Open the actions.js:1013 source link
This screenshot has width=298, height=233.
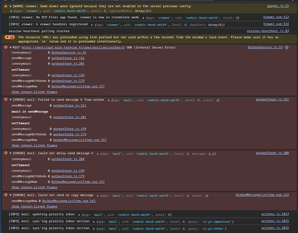click(x=275, y=214)
